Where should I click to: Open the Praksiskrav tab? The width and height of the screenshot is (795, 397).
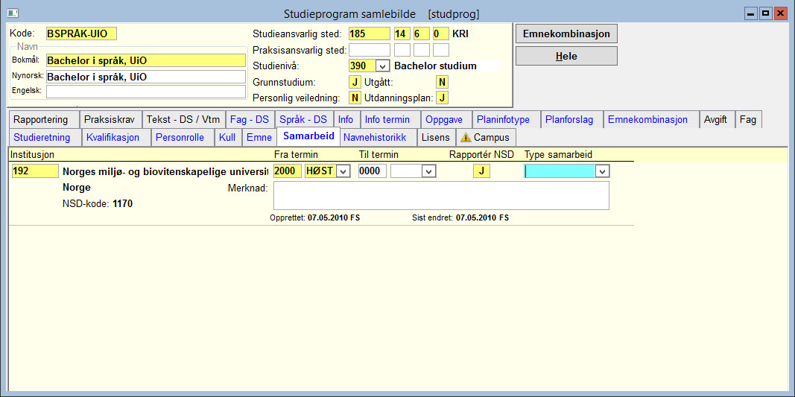(110, 120)
